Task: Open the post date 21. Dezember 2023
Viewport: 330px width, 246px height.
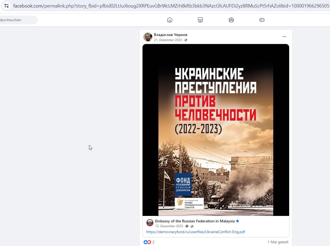Action: click(x=168, y=40)
